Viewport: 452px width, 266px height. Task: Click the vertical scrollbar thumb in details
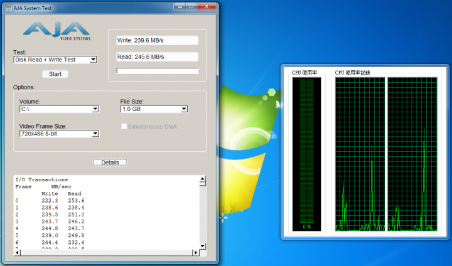click(x=203, y=184)
